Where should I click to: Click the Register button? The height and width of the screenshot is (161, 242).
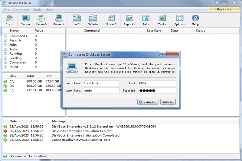(224, 9)
